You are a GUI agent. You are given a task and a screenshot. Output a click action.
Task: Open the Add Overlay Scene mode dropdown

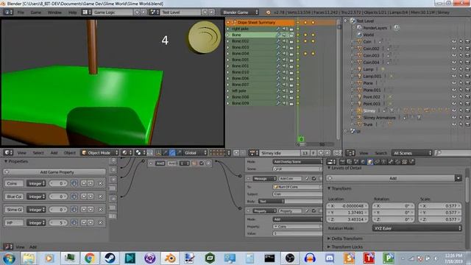coord(297,162)
